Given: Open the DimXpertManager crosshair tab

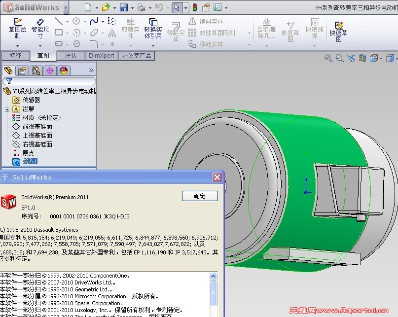Looking at the screenshot, I should (x=50, y=70).
